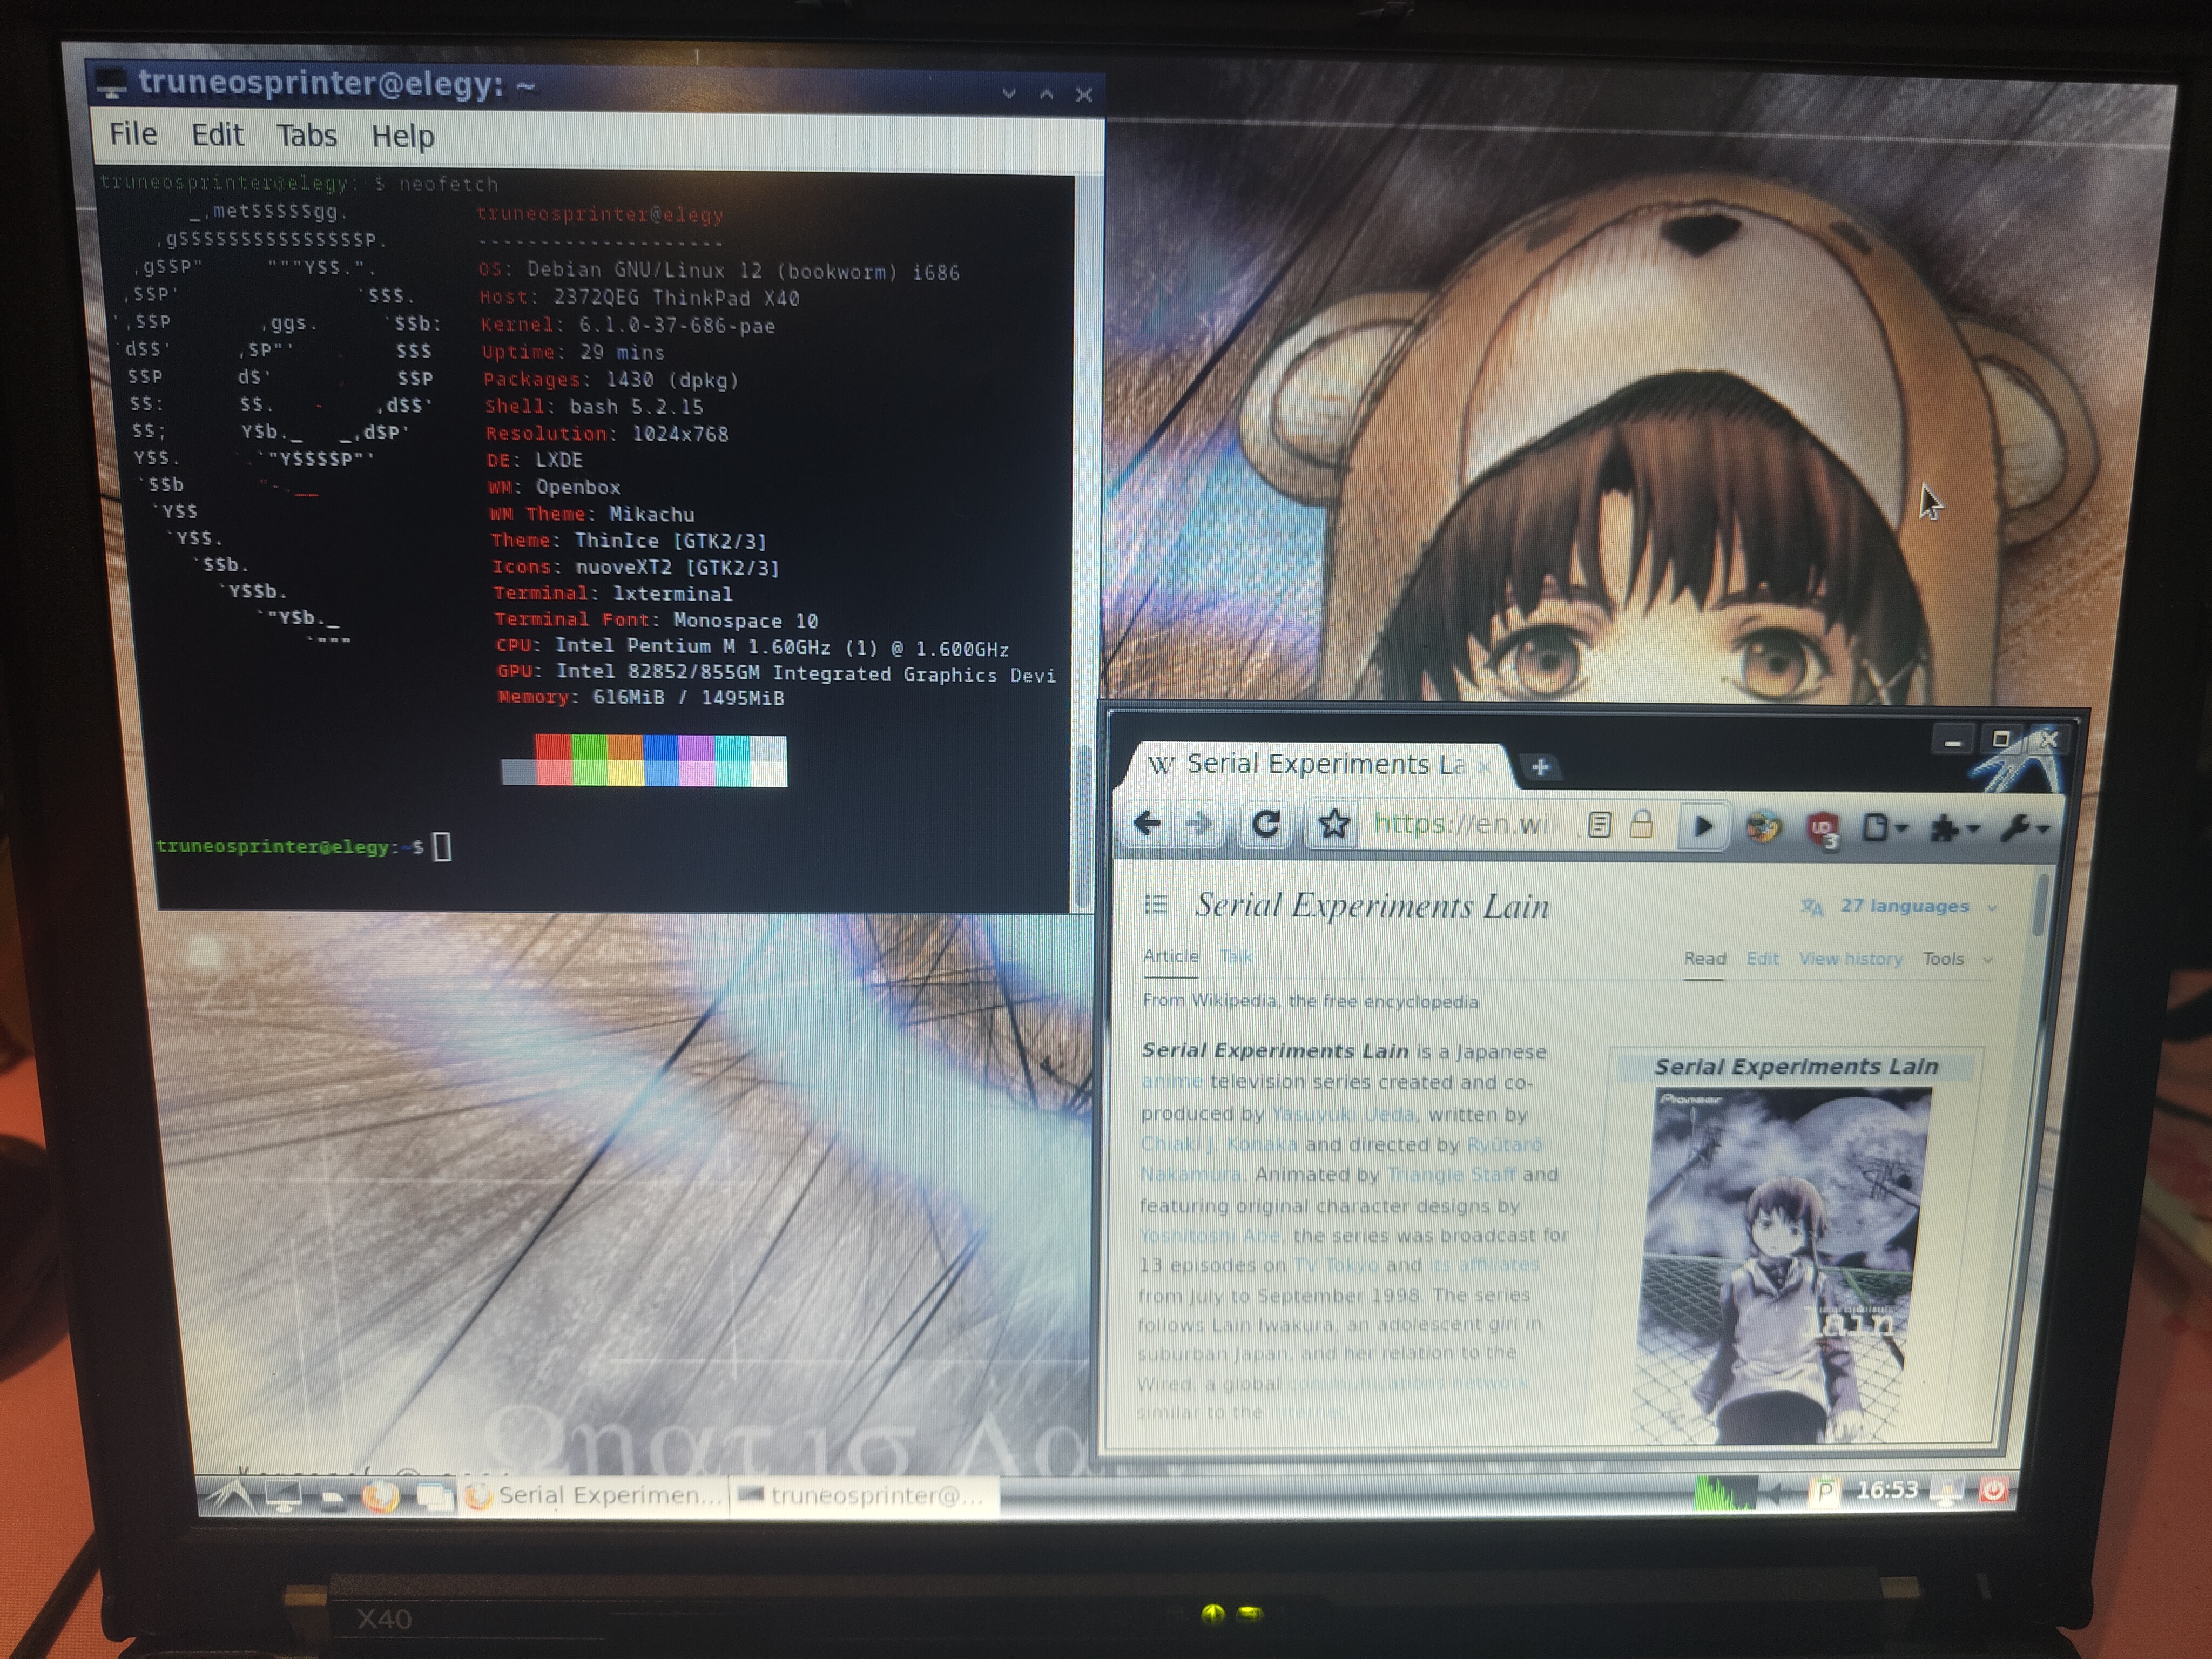Click the green CPU usage monitor

tap(1726, 1492)
